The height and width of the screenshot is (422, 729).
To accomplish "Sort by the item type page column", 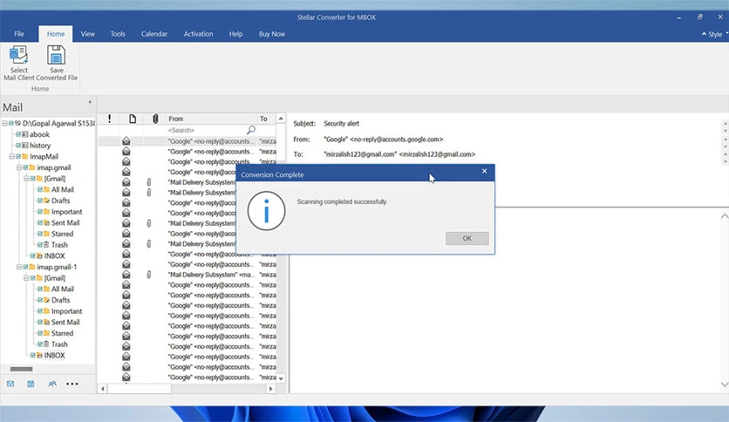I will [133, 119].
